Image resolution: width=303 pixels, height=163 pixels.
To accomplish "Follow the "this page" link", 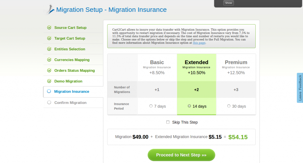I will (x=199, y=43).
